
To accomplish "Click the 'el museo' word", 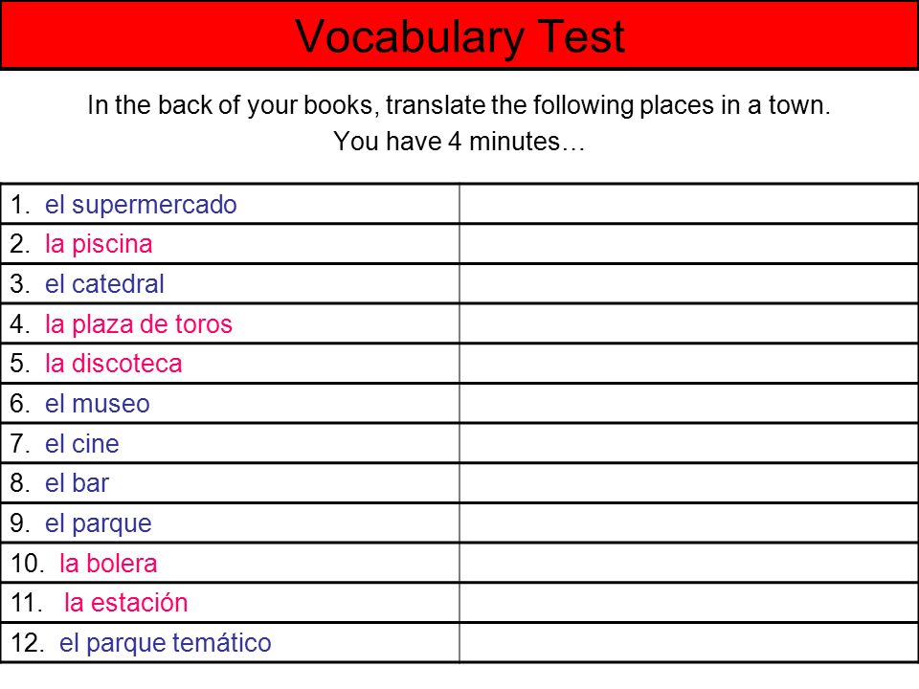I will point(98,404).
